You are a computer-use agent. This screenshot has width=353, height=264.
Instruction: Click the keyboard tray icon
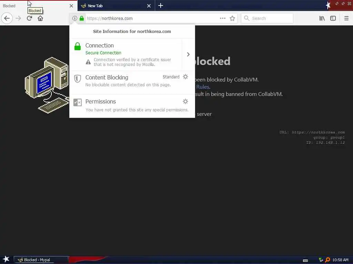coord(305,260)
